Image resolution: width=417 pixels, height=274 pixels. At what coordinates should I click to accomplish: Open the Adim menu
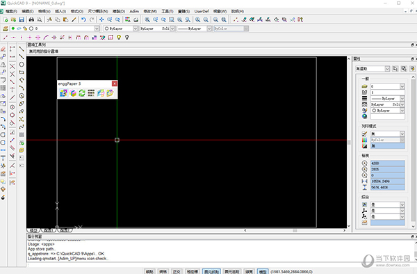[x=134, y=11]
